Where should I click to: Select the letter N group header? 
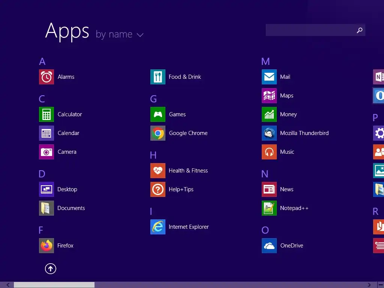click(x=265, y=174)
